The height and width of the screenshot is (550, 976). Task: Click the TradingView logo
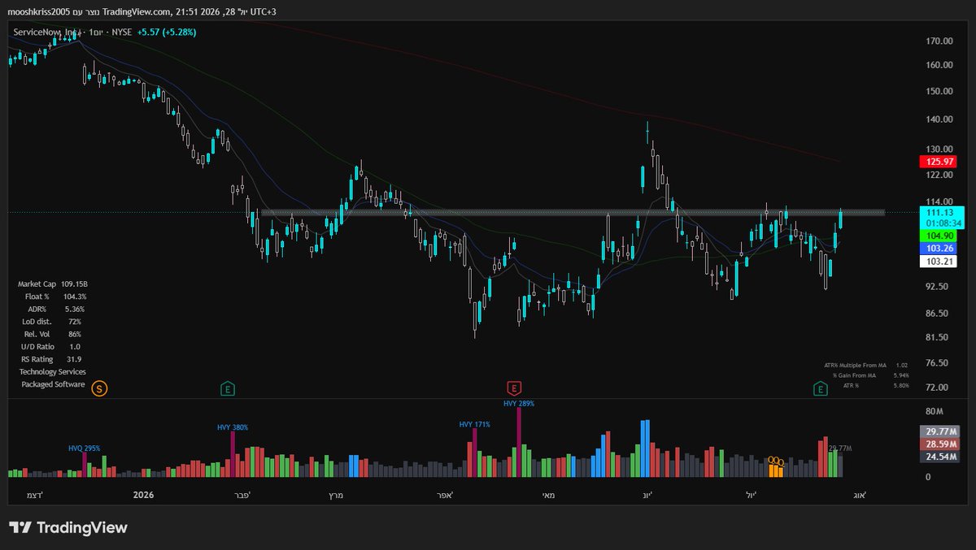(x=68, y=527)
